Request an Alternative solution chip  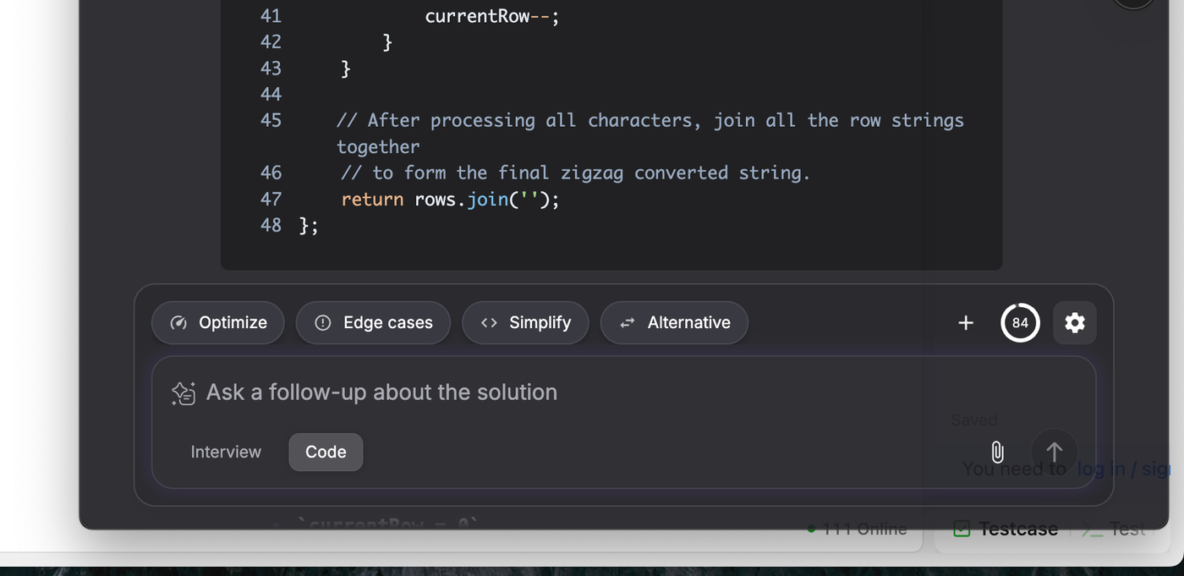coord(674,322)
